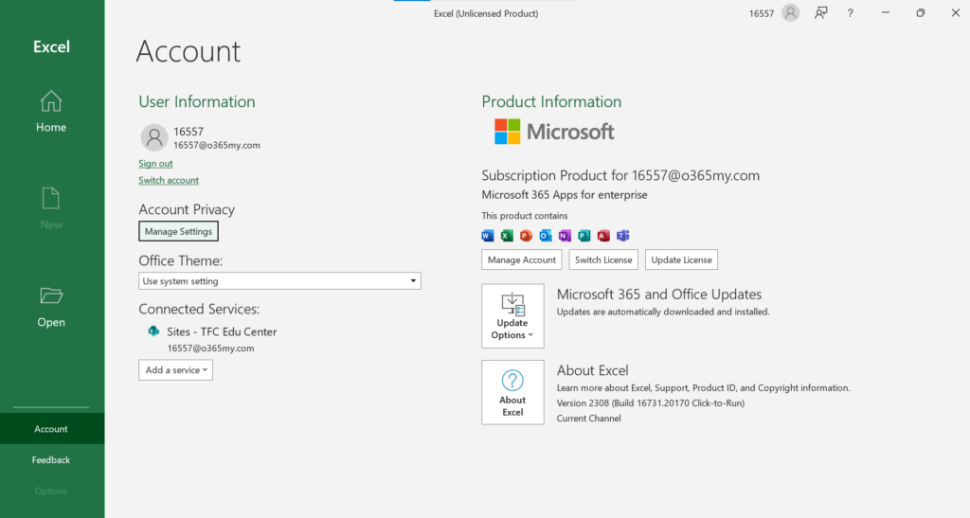Click the user avatar in title bar
Screen dimensions: 970x518
pos(790,13)
